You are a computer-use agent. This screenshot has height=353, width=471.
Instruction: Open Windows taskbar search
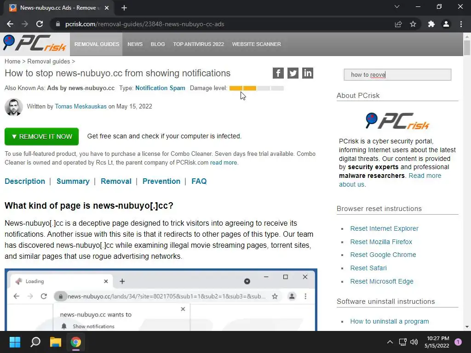pos(35,342)
